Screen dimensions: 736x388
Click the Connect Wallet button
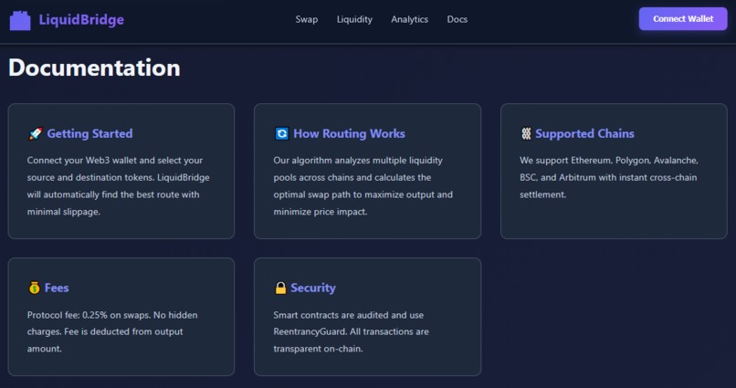point(683,19)
